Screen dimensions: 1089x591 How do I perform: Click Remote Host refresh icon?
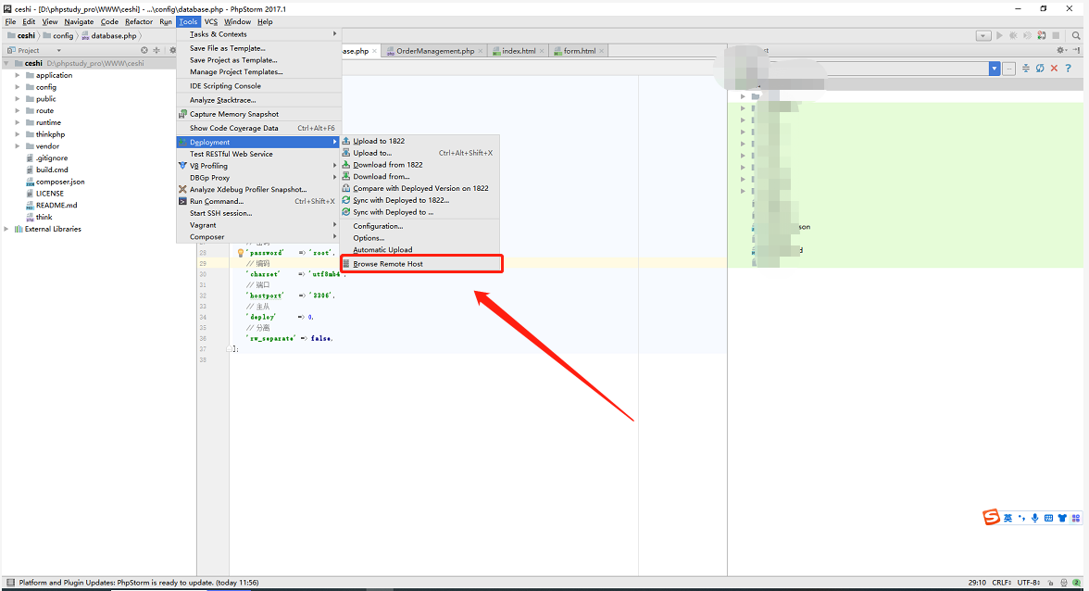tap(1040, 68)
